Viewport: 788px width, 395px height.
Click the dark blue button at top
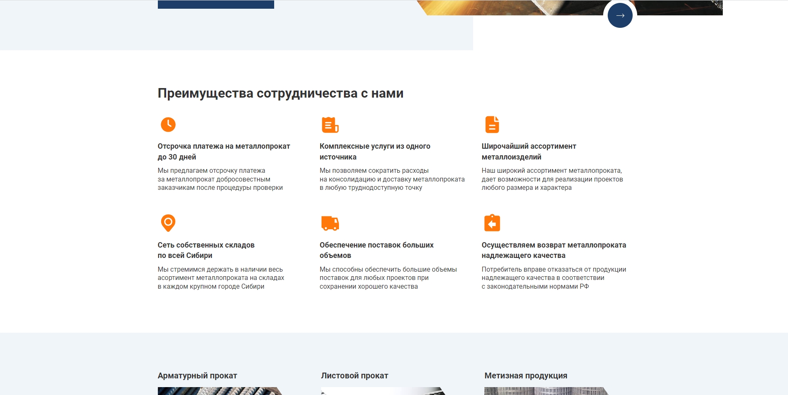tap(216, 4)
